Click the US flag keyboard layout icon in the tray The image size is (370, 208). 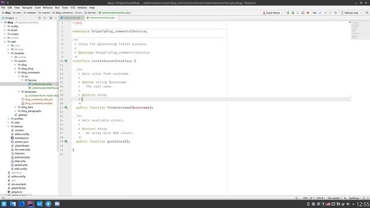point(328,204)
